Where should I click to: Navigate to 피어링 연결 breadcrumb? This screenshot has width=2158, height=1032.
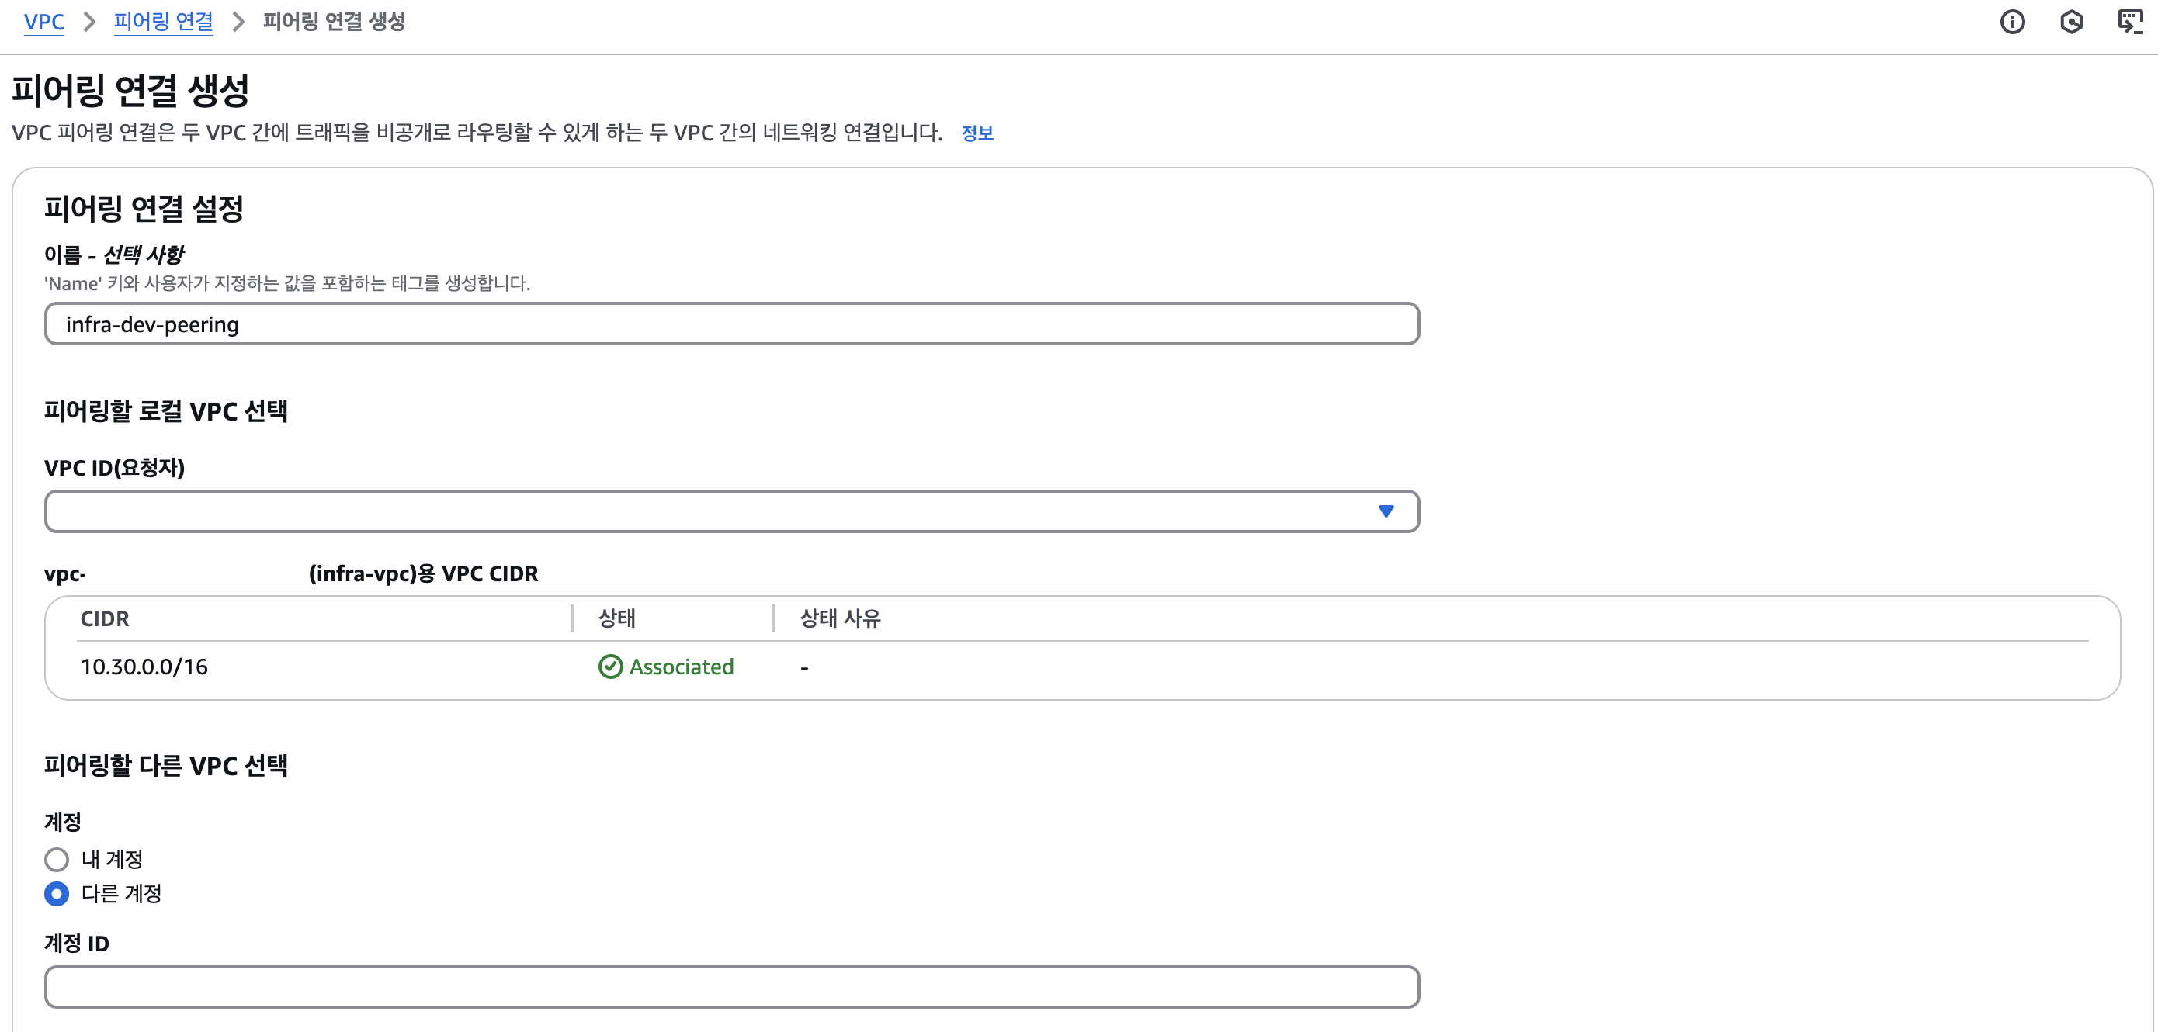pyautogui.click(x=163, y=22)
